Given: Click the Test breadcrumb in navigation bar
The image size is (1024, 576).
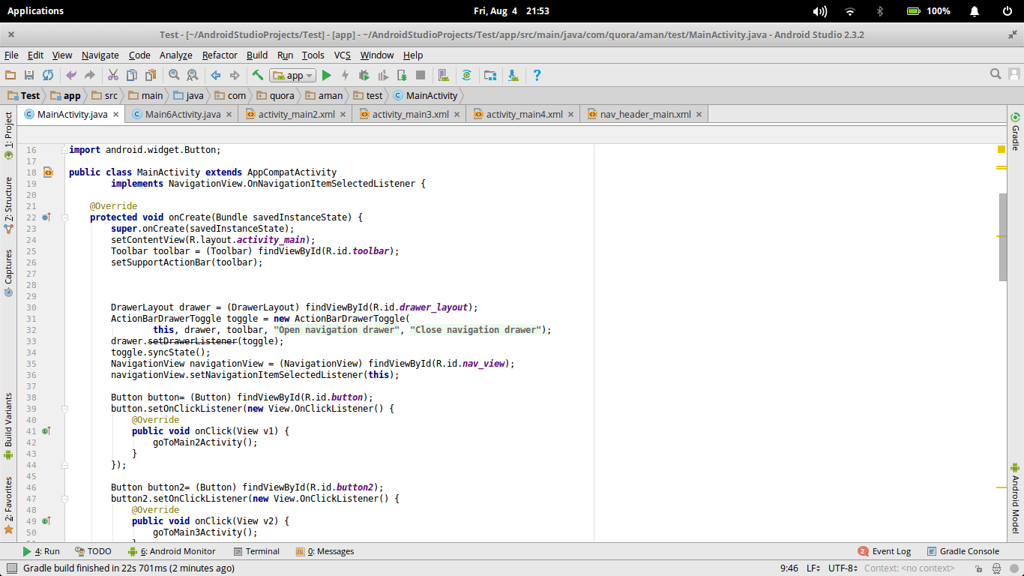Looking at the screenshot, I should point(24,95).
